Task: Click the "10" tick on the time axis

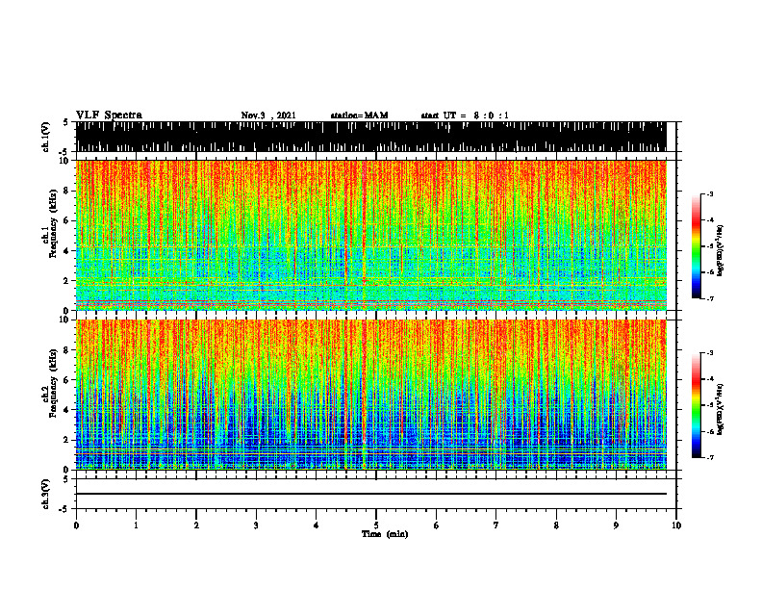Action: pyautogui.click(x=676, y=525)
